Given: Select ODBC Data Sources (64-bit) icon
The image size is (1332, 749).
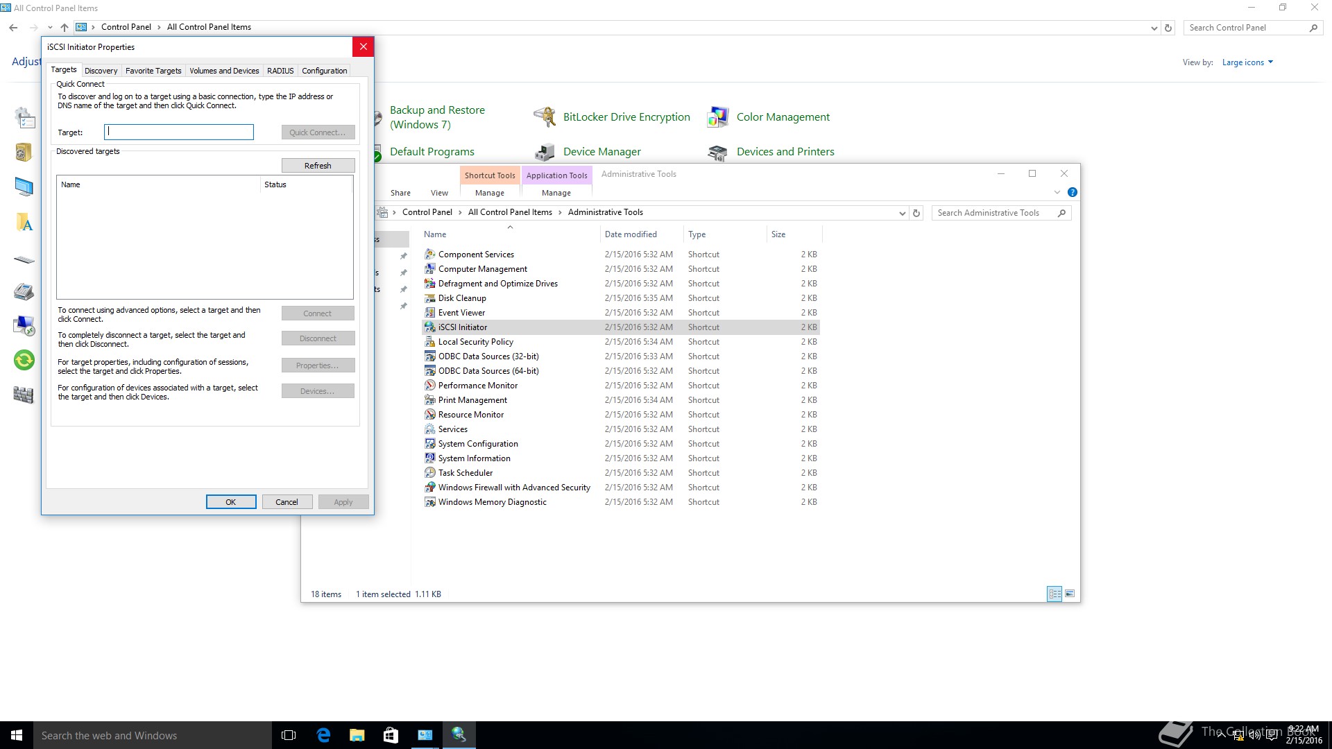Looking at the screenshot, I should (x=430, y=371).
